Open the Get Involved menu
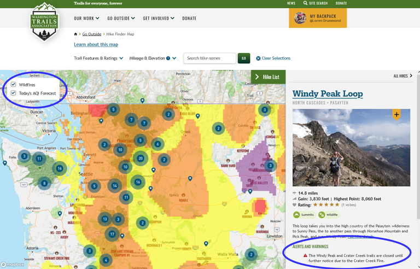This screenshot has width=420, height=269. click(159, 18)
